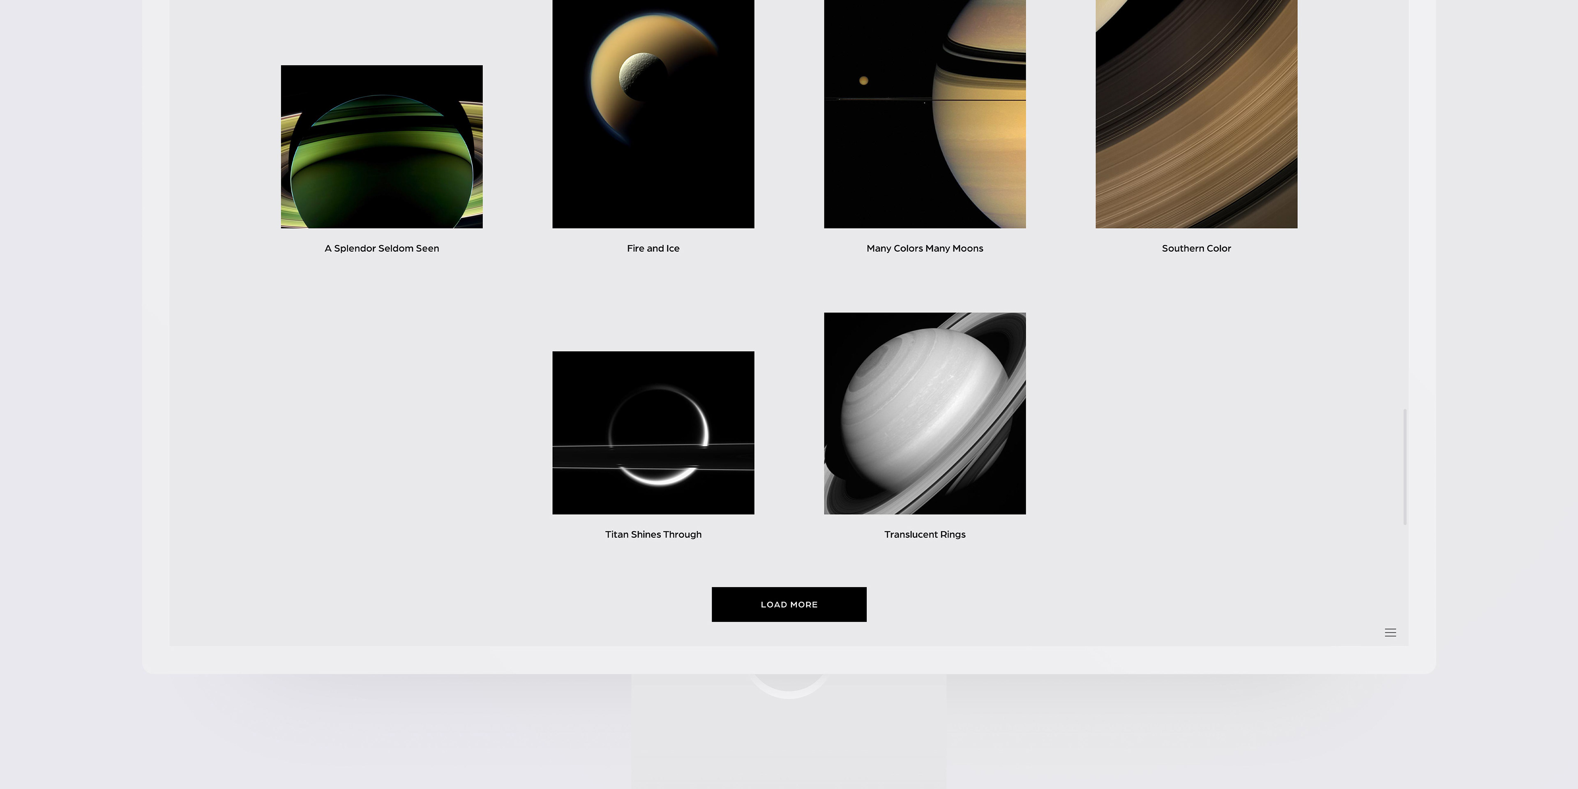This screenshot has height=789, width=1578.
Task: Open the Southern Color rings image
Action: pos(1196,114)
